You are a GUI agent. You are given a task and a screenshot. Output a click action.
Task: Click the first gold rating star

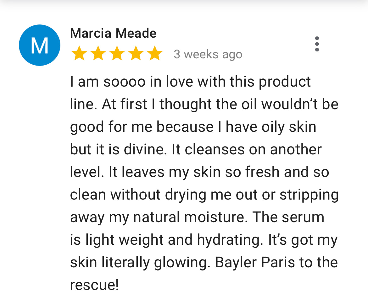[79, 54]
